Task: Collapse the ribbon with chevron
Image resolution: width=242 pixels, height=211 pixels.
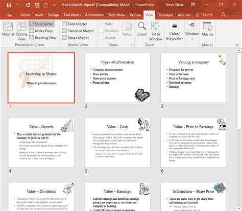Action: click(237, 45)
